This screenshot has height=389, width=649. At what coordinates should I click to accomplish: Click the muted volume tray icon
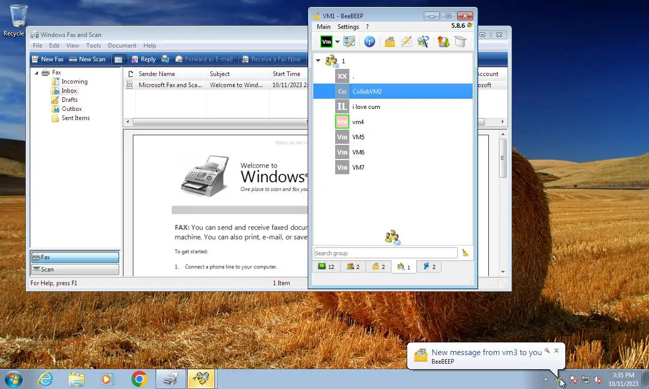pos(598,379)
